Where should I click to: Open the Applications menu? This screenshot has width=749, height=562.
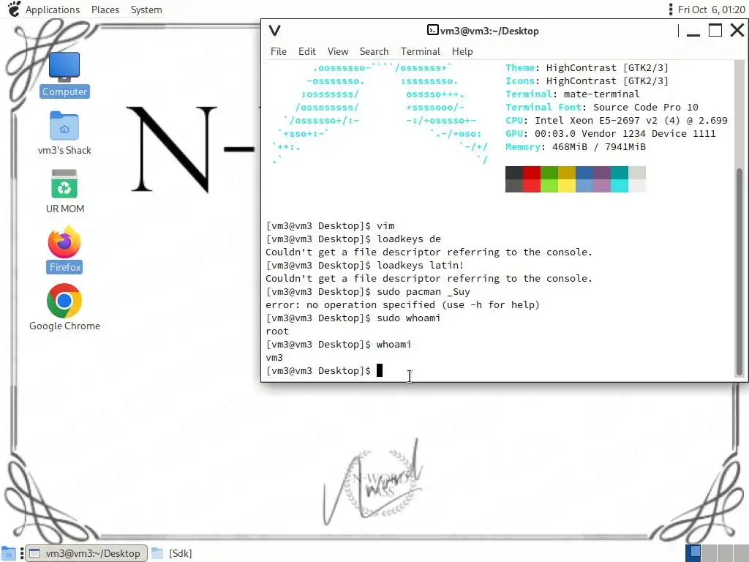coord(53,10)
